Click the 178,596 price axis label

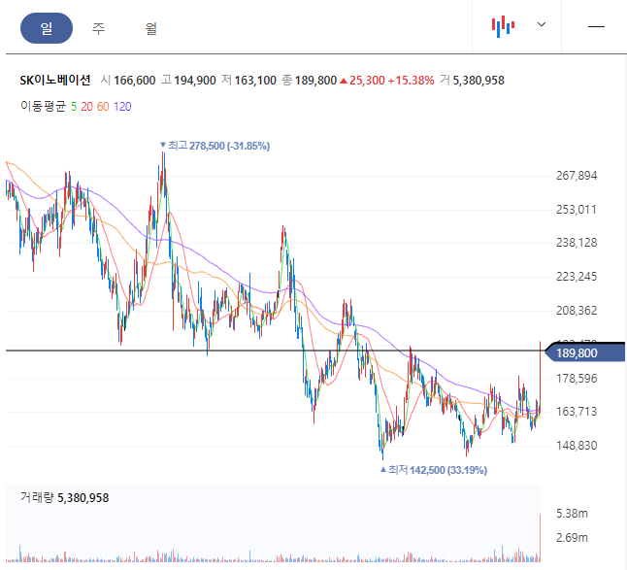[x=577, y=379]
